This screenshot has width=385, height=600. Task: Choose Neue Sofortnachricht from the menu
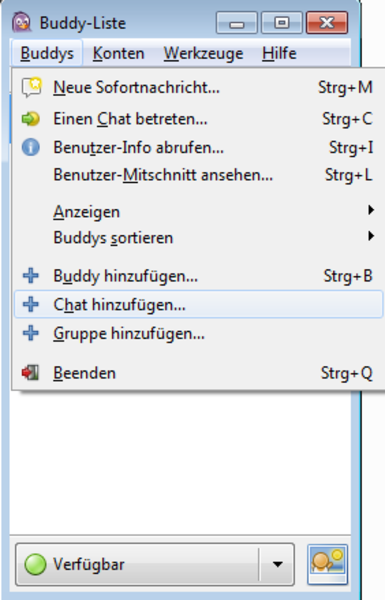coord(136,87)
